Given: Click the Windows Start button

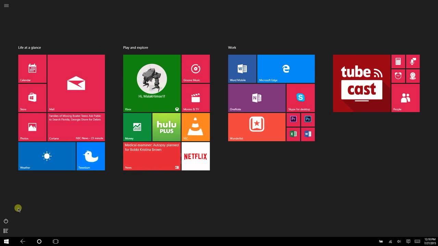Looking at the screenshot, I should point(6,242).
